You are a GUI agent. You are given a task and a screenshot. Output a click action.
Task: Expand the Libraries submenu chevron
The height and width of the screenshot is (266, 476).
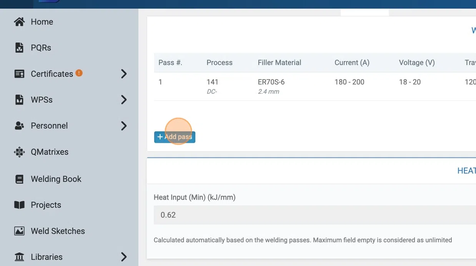coord(124,257)
